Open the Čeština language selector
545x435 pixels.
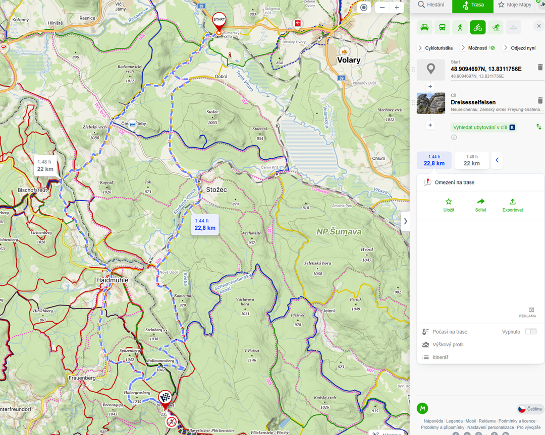click(x=530, y=409)
